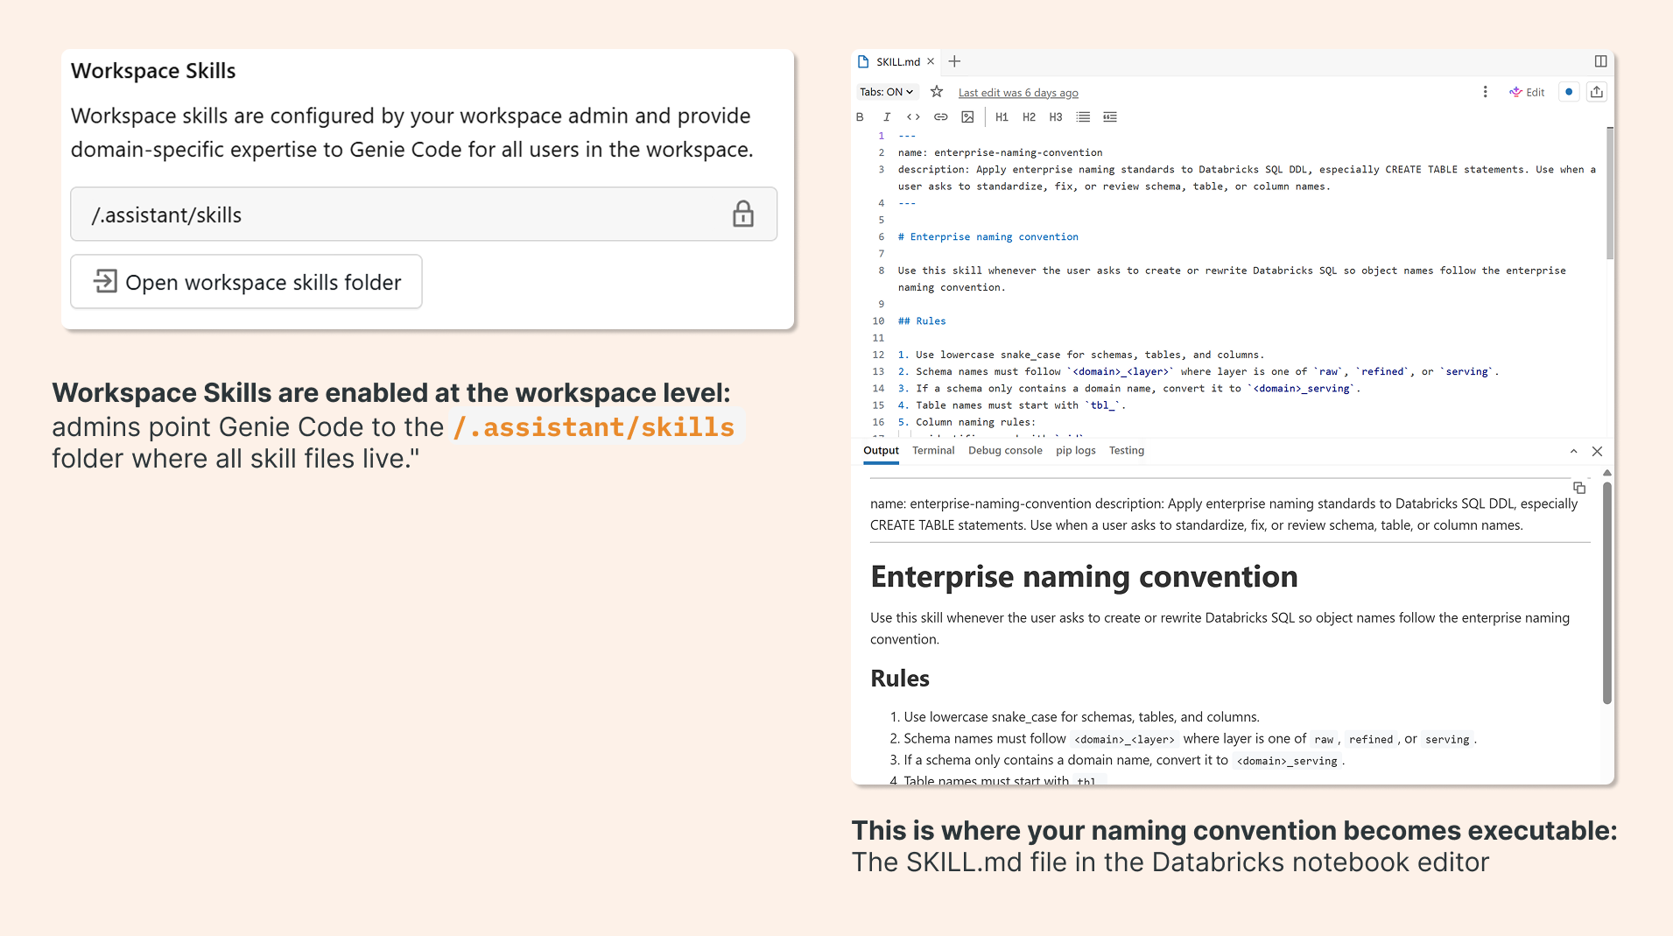
Task: Close the bottom output panel
Action: [1597, 452]
